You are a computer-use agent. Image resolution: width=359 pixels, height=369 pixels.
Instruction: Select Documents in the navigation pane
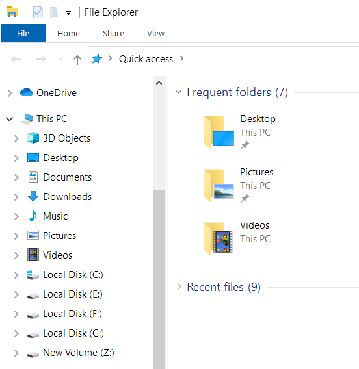pyautogui.click(x=68, y=177)
